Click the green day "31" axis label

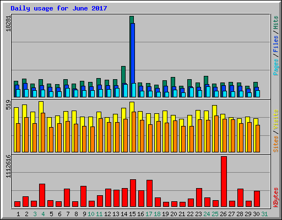click(x=264, y=214)
